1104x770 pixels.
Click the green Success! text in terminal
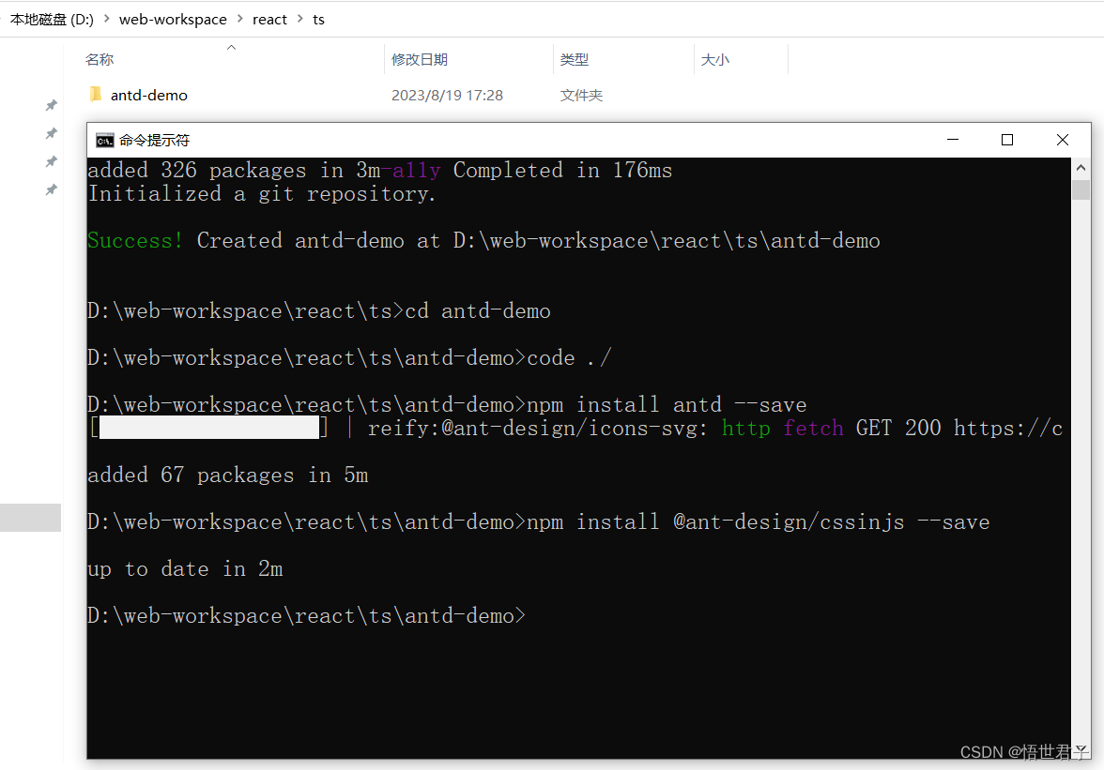pyautogui.click(x=135, y=240)
